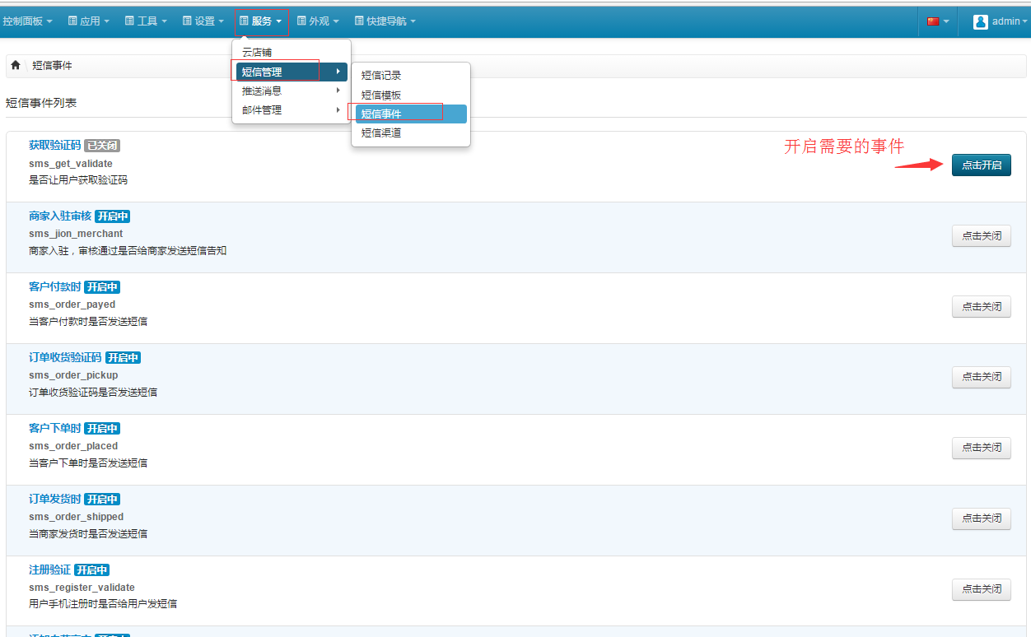1031x637 pixels.
Task: Click 点击关闭 for 注册验证 event
Action: click(x=981, y=589)
